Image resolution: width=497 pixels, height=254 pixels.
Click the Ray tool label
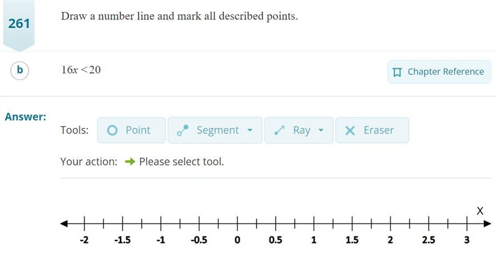tap(301, 130)
